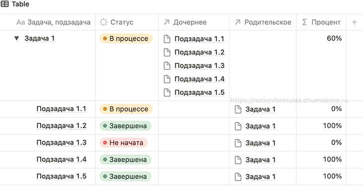This screenshot has height=186, width=363.
Task: Select the 60% value for Задача 1
Action: click(334, 38)
